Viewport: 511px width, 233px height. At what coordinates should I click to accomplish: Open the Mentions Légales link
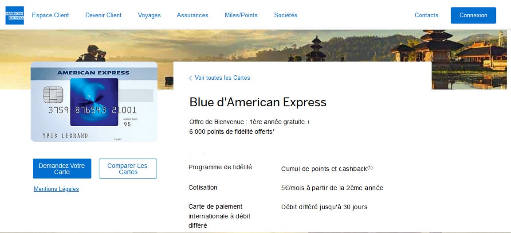pos(56,189)
